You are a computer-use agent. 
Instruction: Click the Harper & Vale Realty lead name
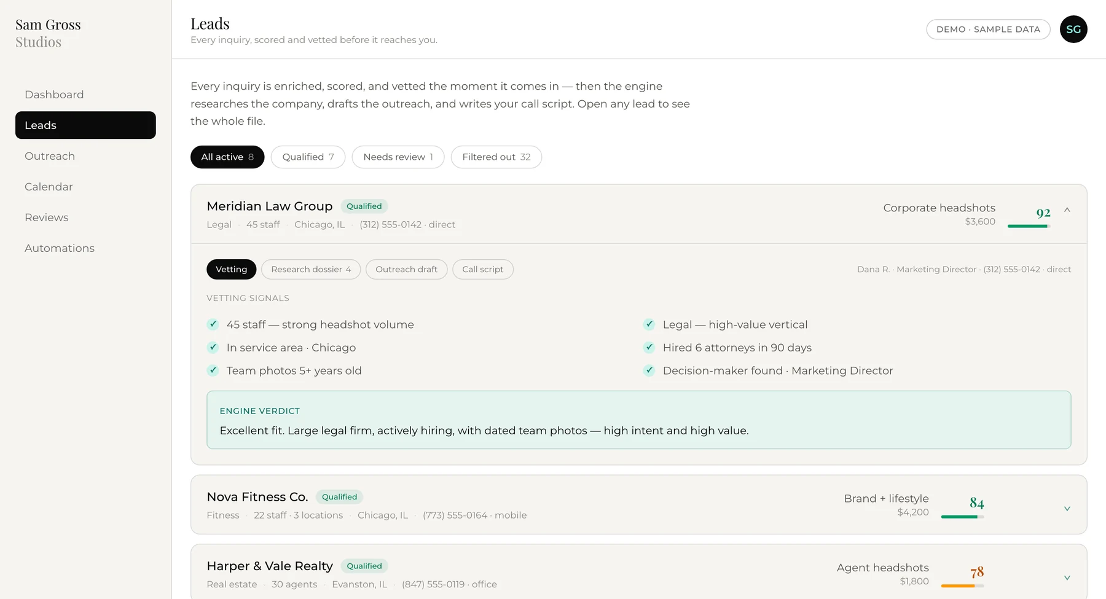270,566
